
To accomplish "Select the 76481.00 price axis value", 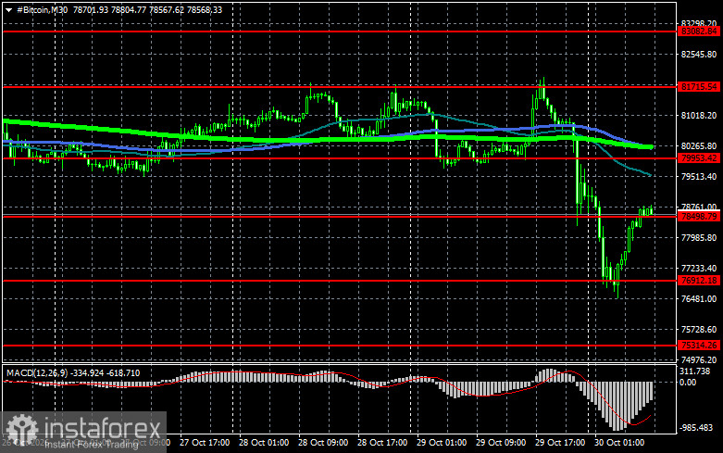I will pyautogui.click(x=699, y=299).
